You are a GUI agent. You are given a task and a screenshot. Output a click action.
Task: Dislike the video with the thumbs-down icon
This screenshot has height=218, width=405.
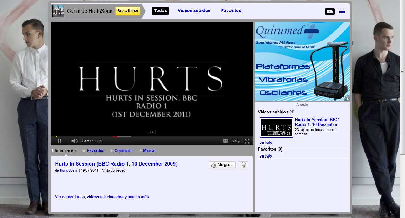point(243,165)
